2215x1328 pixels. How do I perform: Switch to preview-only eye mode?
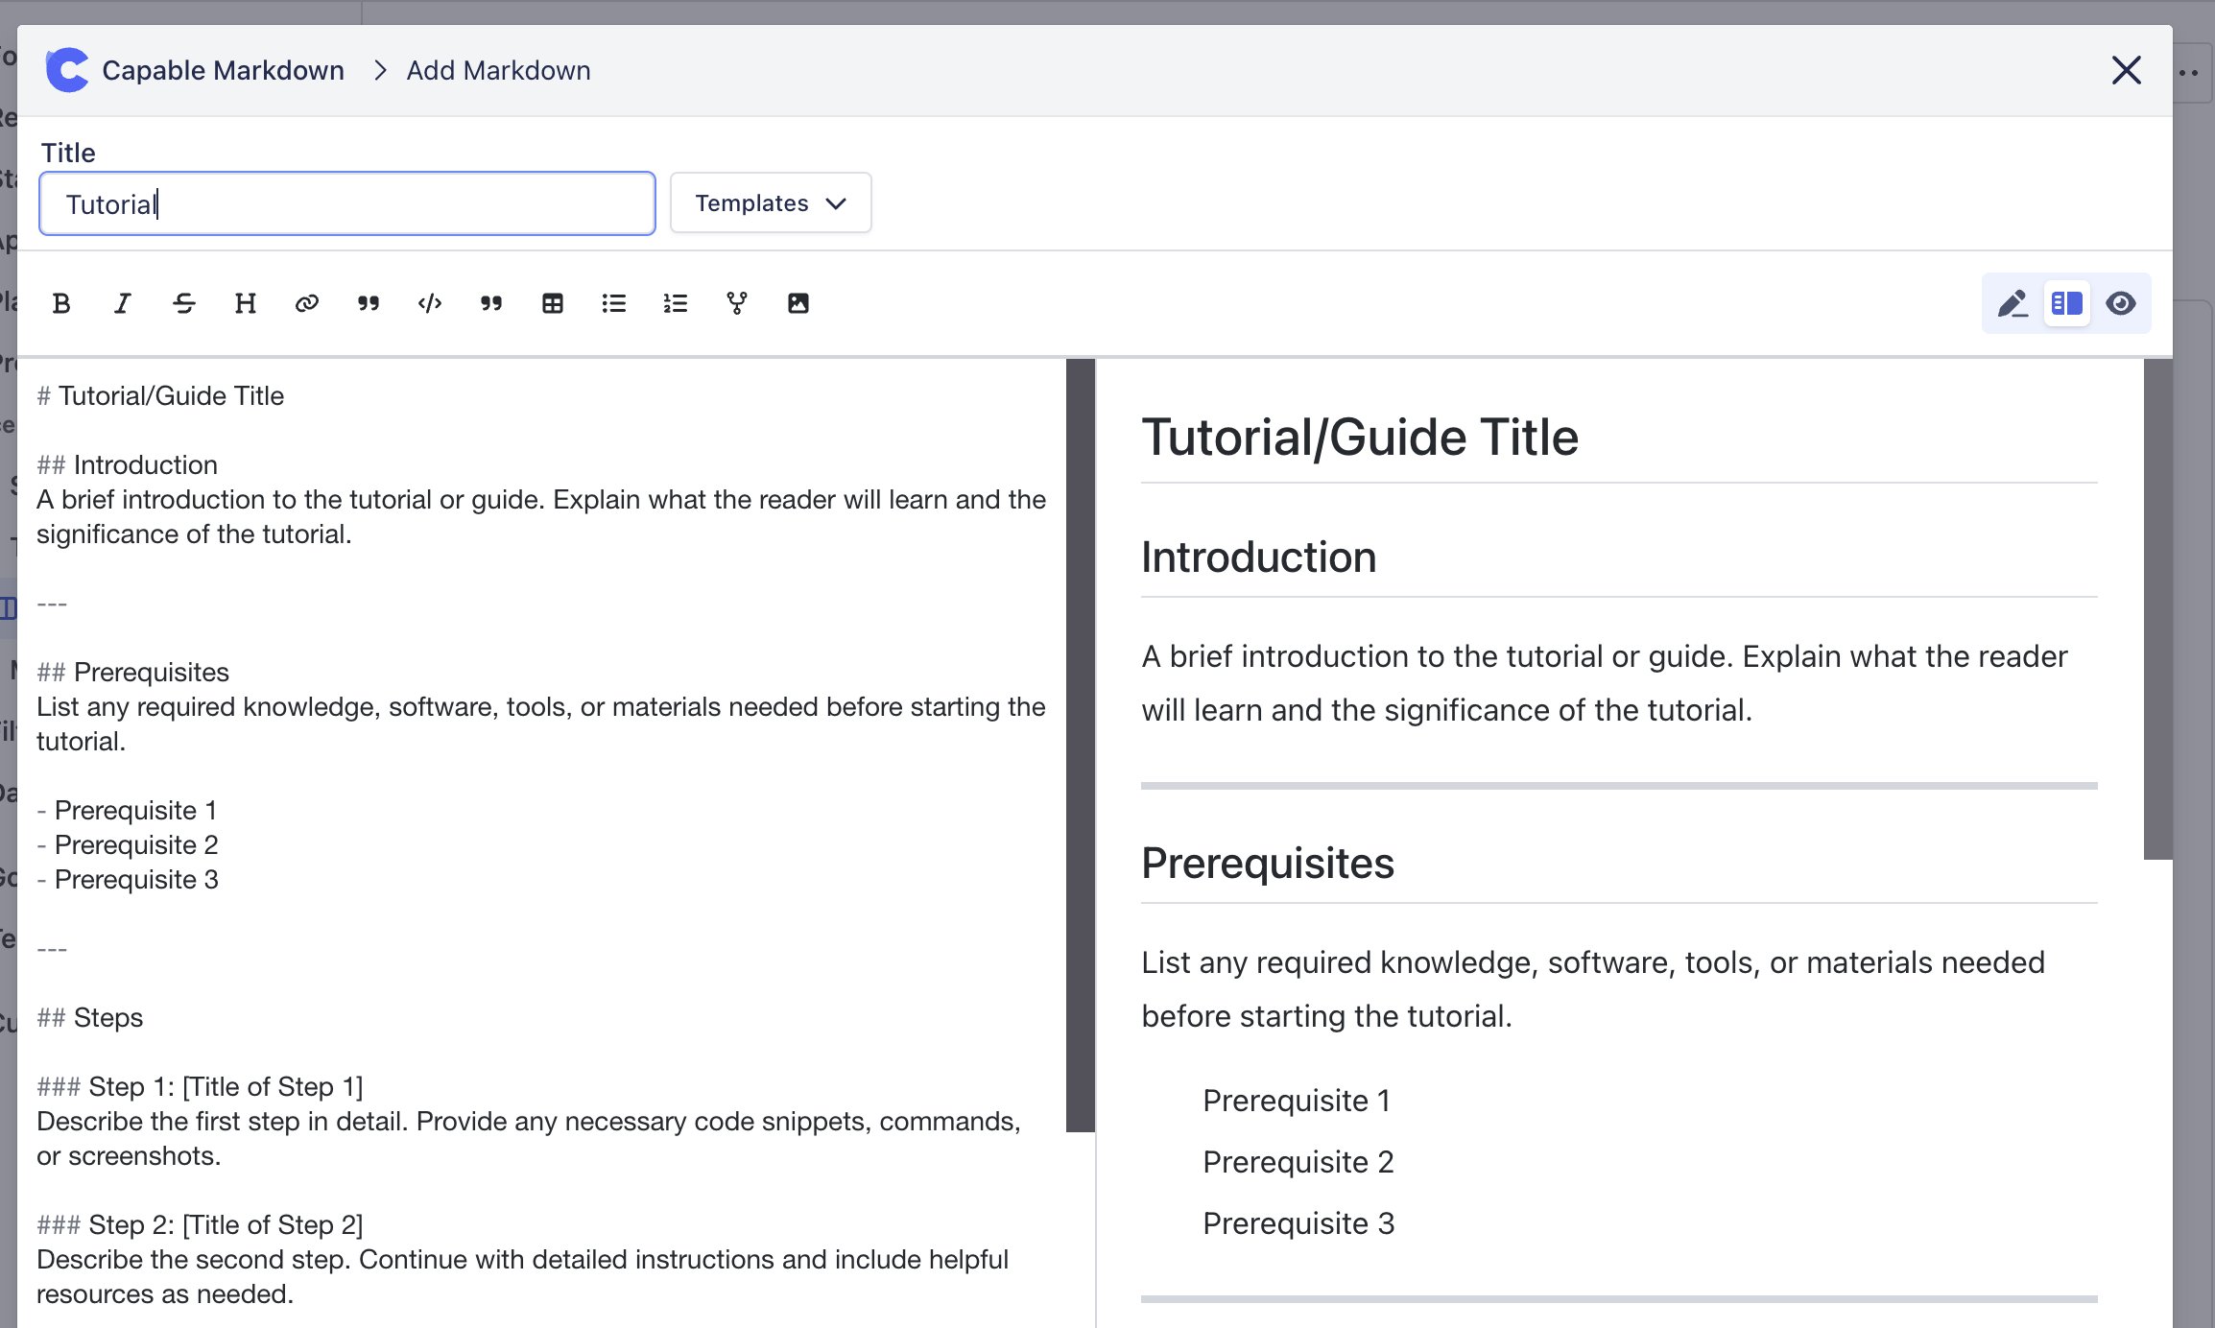pos(2121,303)
